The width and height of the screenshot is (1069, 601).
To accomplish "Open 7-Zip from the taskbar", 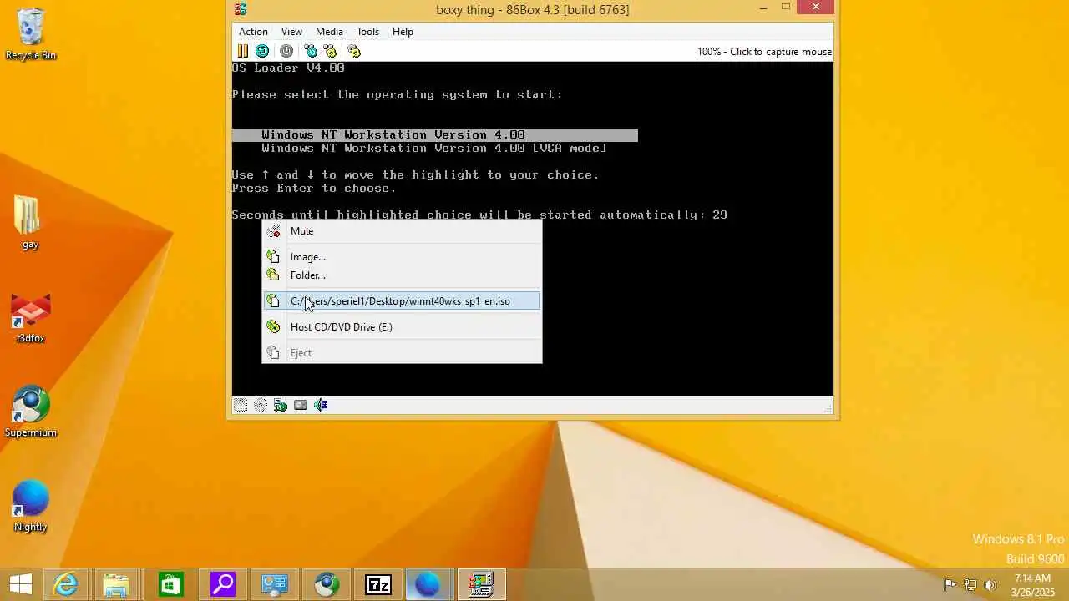I will [x=378, y=585].
